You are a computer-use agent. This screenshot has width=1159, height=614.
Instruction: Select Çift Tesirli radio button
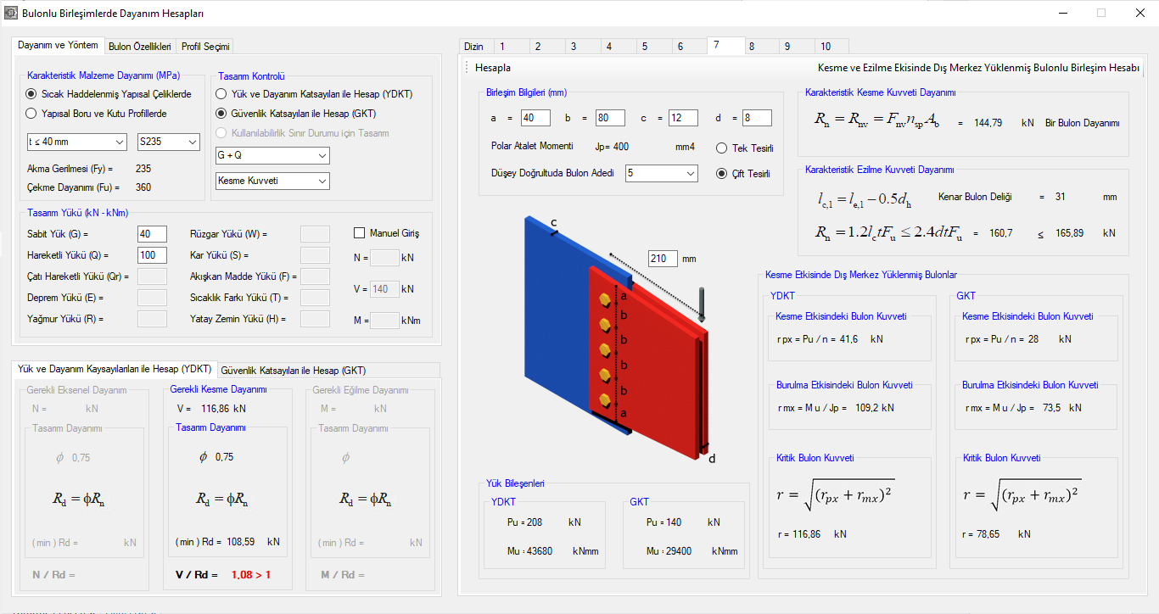pyautogui.click(x=743, y=174)
